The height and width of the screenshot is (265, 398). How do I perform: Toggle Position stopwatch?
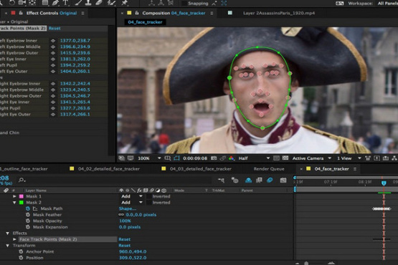(21, 258)
